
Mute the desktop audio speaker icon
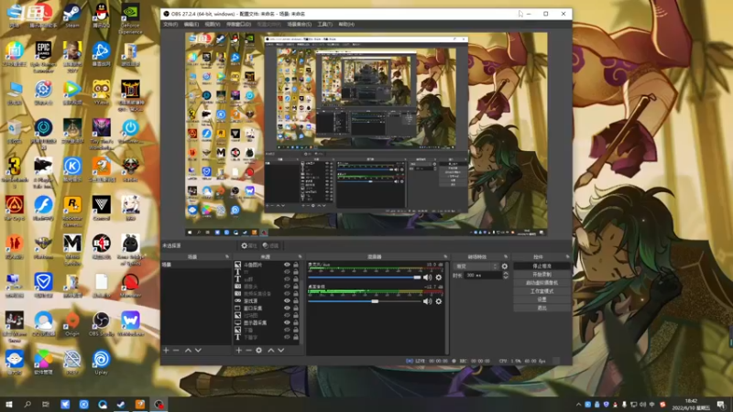pyautogui.click(x=427, y=302)
